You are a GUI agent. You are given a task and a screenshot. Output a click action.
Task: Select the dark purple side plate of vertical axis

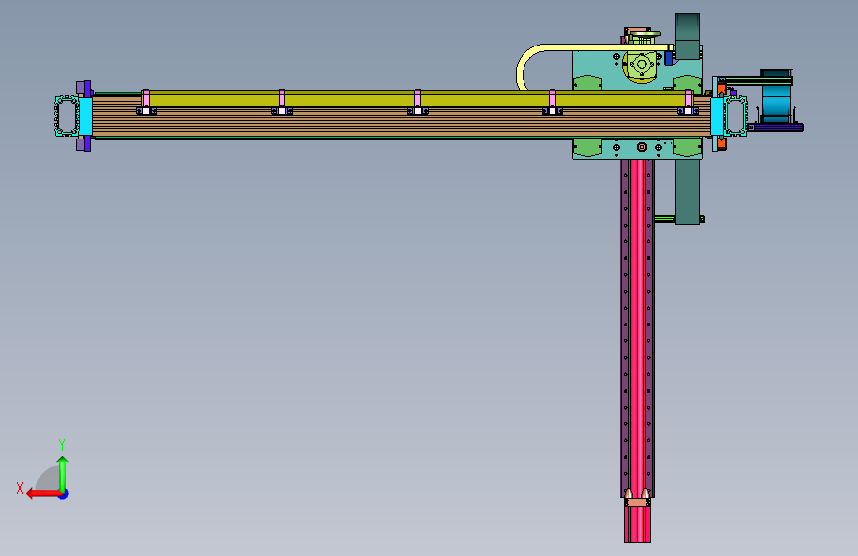pyautogui.click(x=623, y=328)
